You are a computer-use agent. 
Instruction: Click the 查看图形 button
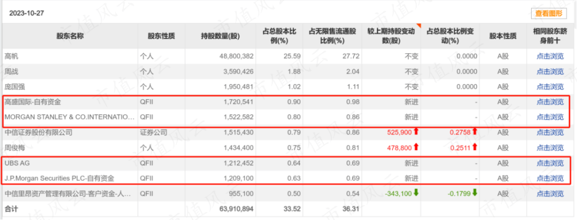coord(549,13)
